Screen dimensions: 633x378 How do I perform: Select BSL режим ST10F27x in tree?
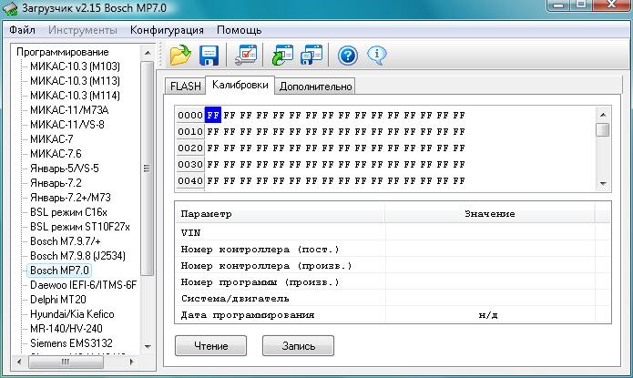point(80,227)
